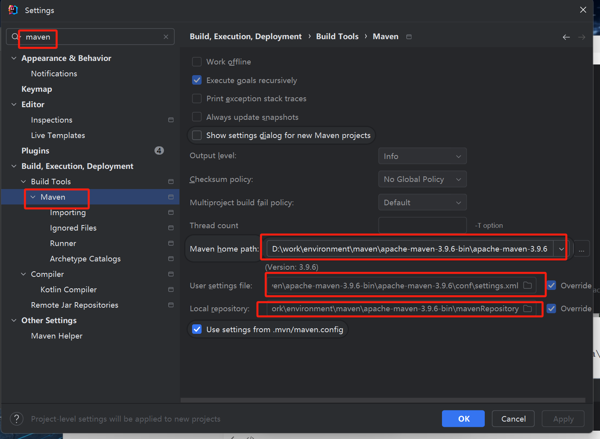Collapse the Maven tree node chevron

(x=33, y=197)
